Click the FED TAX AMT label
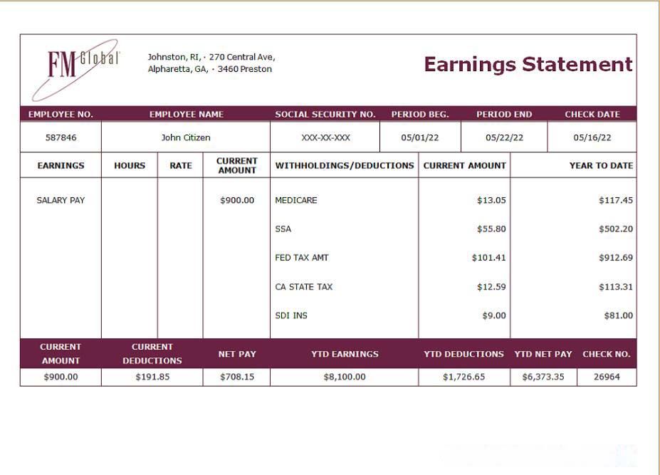The height and width of the screenshot is (475, 660). click(x=302, y=258)
